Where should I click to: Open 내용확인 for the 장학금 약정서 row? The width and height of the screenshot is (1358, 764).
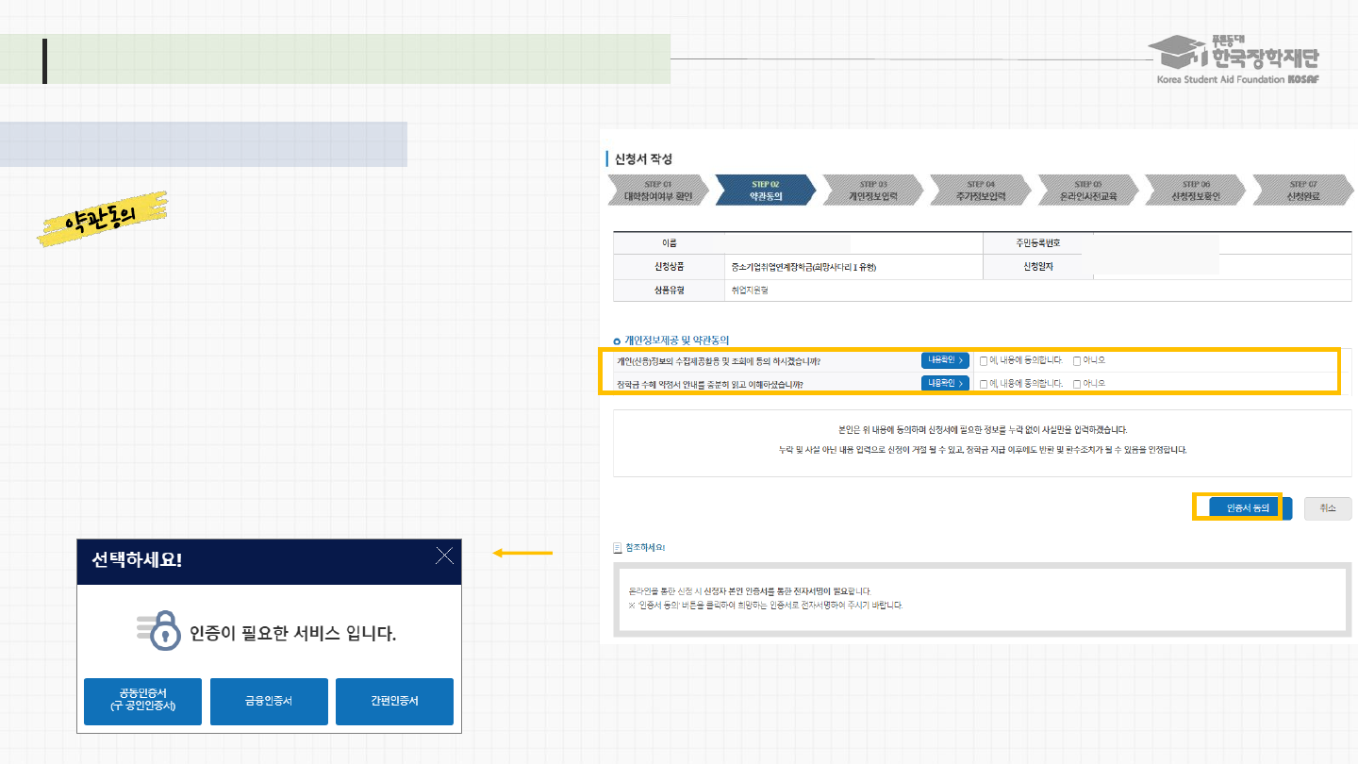click(x=945, y=383)
